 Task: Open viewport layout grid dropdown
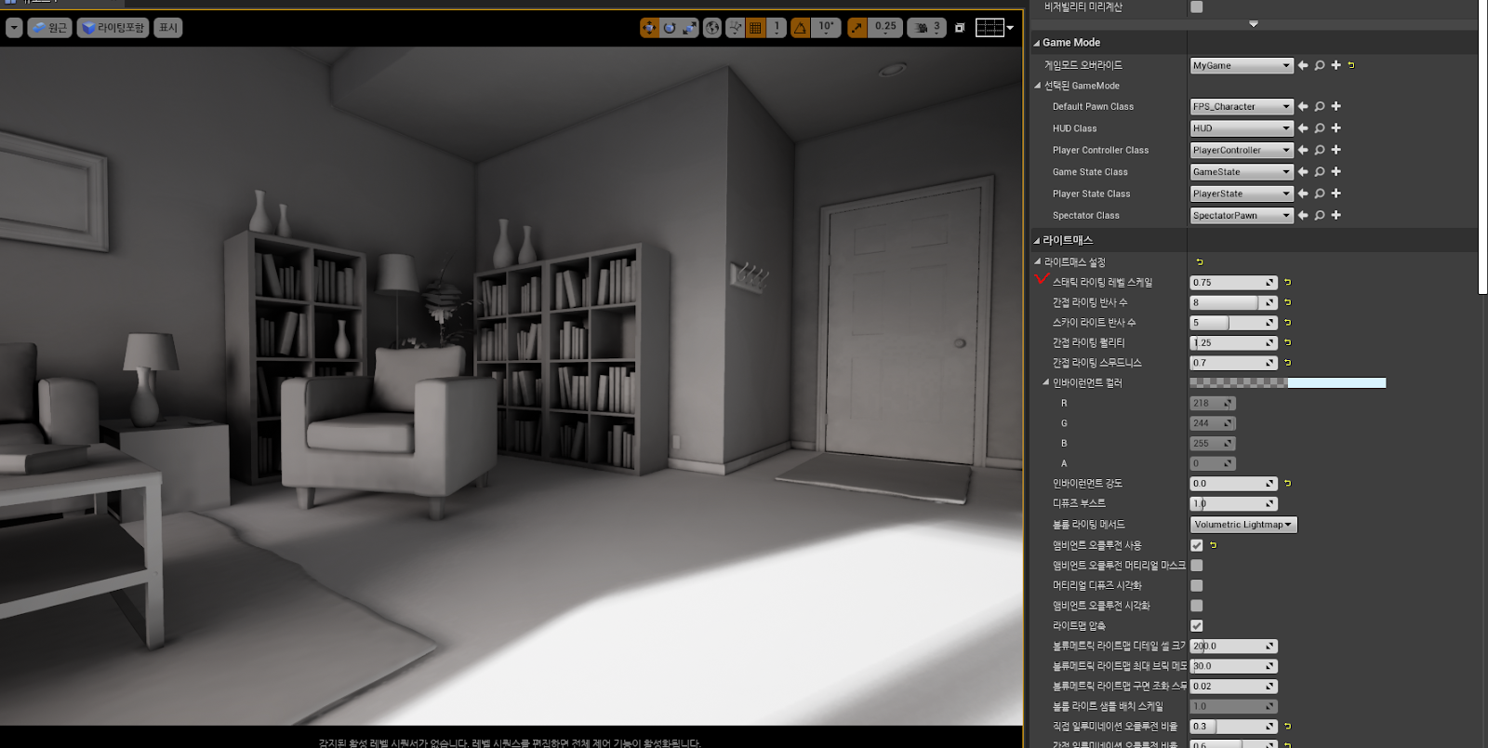tap(994, 28)
